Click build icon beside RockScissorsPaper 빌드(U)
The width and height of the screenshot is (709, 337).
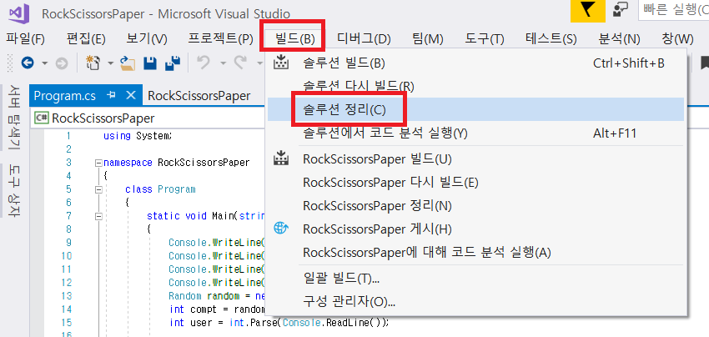pos(281,158)
